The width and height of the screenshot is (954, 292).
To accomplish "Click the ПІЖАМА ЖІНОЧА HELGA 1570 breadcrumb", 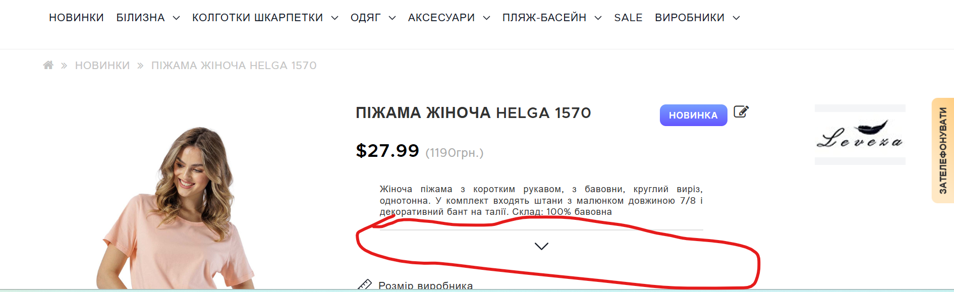I will tap(234, 66).
